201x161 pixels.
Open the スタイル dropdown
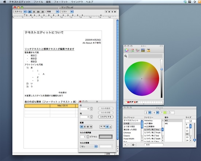(x=20, y=12)
